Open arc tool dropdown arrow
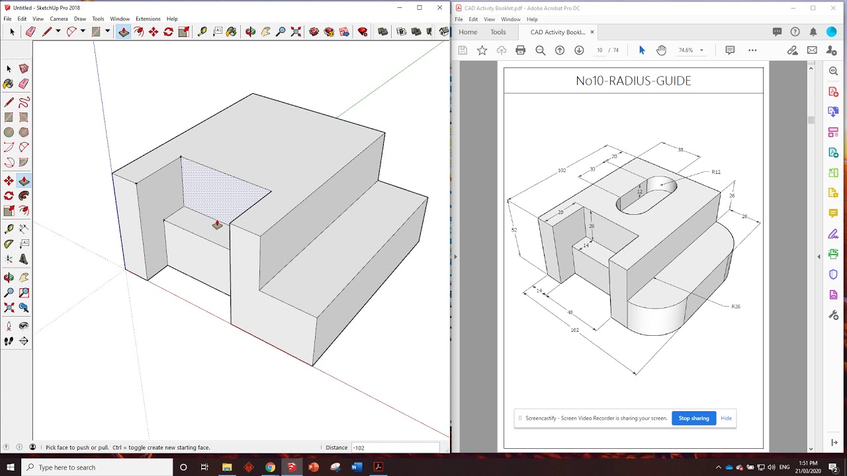Viewport: 847px width, 476px height. (x=83, y=32)
